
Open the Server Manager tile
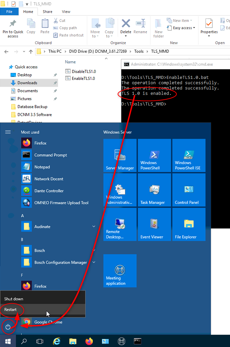click(120, 156)
